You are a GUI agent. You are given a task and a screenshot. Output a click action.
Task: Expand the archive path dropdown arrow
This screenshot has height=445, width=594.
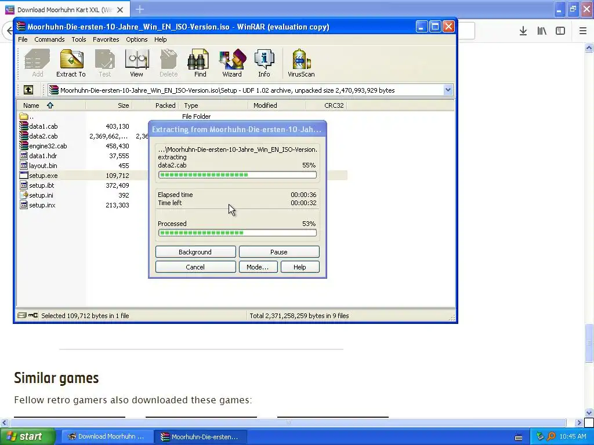(448, 90)
